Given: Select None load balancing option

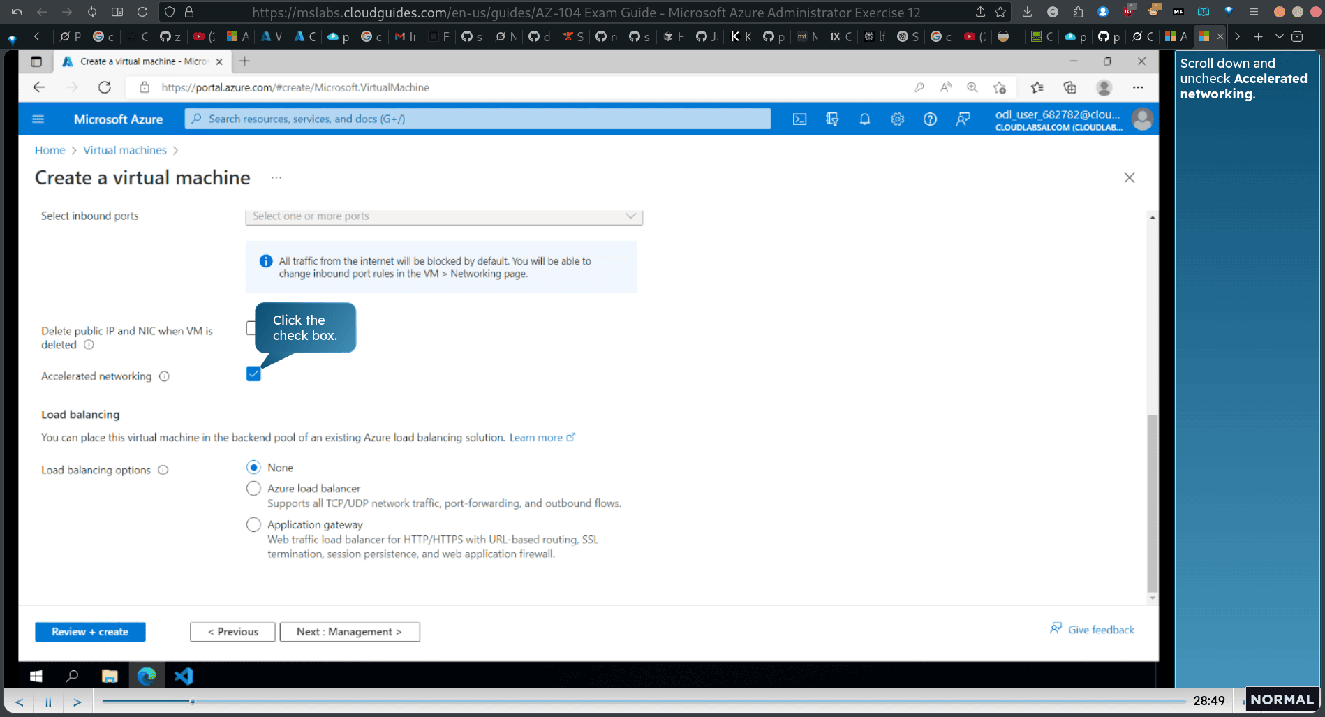Looking at the screenshot, I should tap(253, 467).
